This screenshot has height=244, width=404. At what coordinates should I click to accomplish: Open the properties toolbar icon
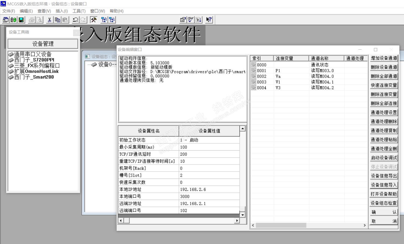(183, 20)
